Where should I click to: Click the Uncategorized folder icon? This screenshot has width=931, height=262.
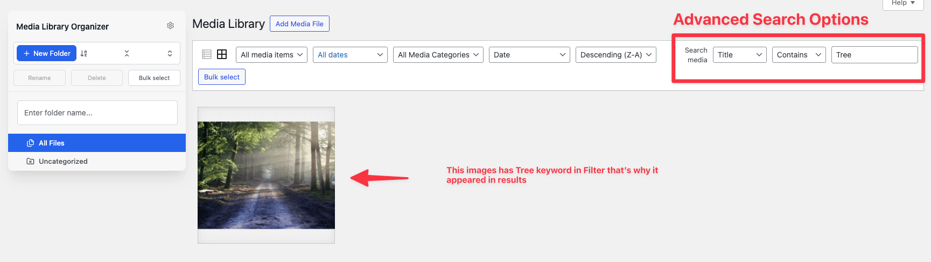point(31,161)
